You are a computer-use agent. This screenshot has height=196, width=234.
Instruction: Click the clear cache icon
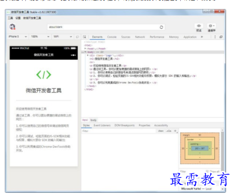tap(210, 26)
